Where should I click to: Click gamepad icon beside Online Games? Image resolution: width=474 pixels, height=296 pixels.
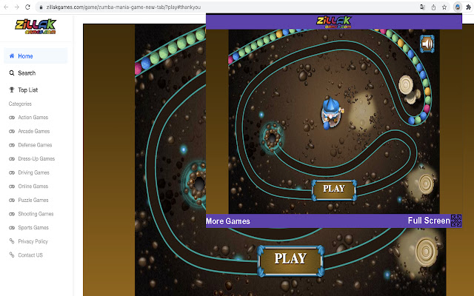[12, 186]
